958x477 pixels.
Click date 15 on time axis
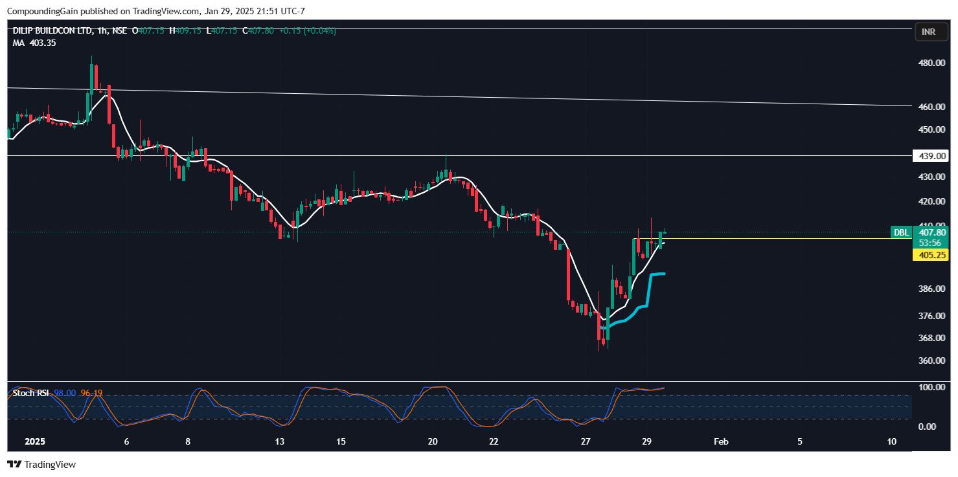(x=341, y=441)
